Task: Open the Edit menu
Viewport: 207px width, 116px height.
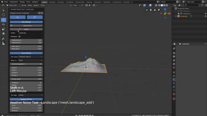Action: point(14,2)
